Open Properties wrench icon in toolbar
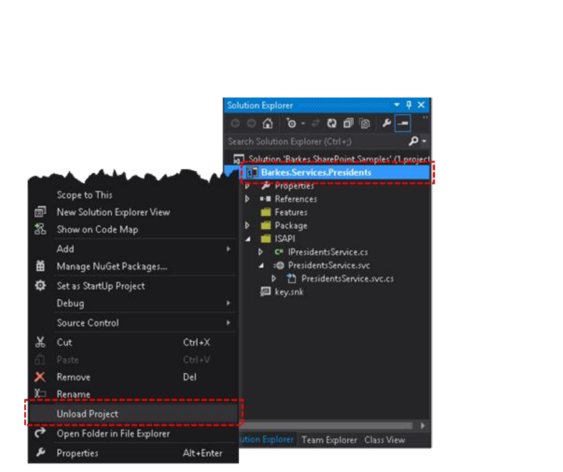The height and width of the screenshot is (472, 563). pyautogui.click(x=387, y=123)
